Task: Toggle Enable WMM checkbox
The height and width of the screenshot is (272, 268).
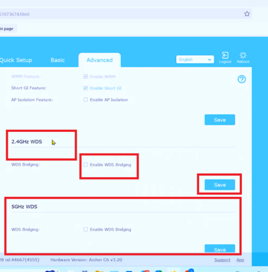Action: pyautogui.click(x=86, y=76)
